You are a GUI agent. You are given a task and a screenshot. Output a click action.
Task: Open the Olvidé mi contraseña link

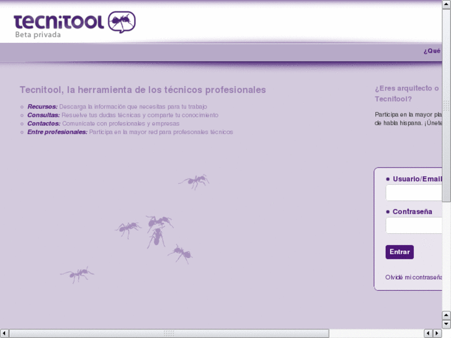click(413, 277)
